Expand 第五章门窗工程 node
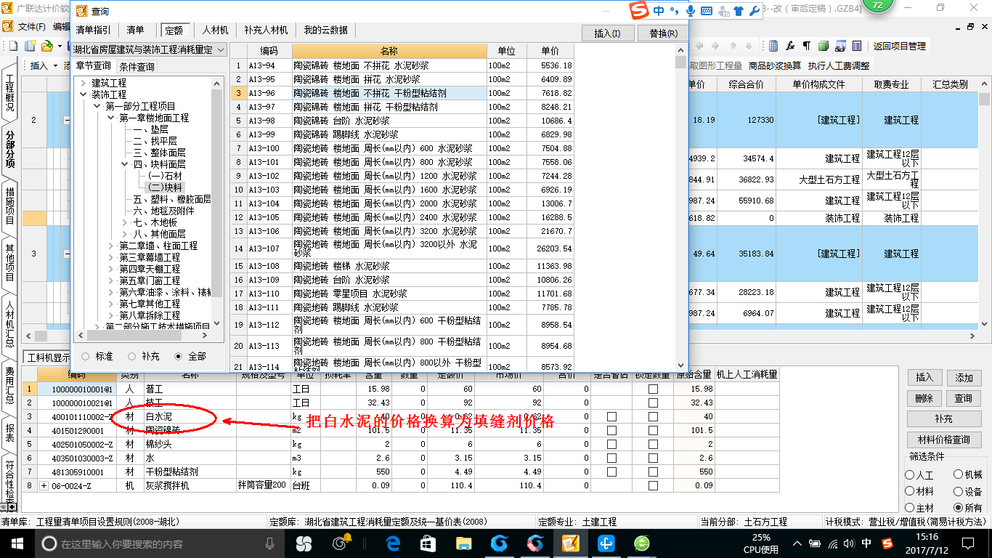The image size is (992, 558). [112, 280]
